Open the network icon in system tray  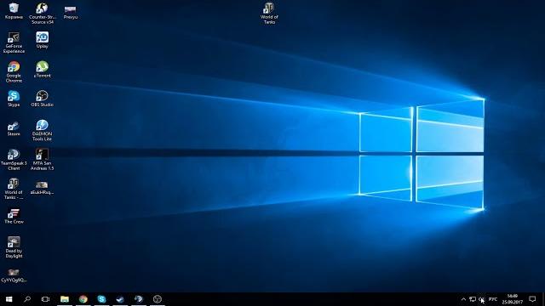[x=473, y=299]
